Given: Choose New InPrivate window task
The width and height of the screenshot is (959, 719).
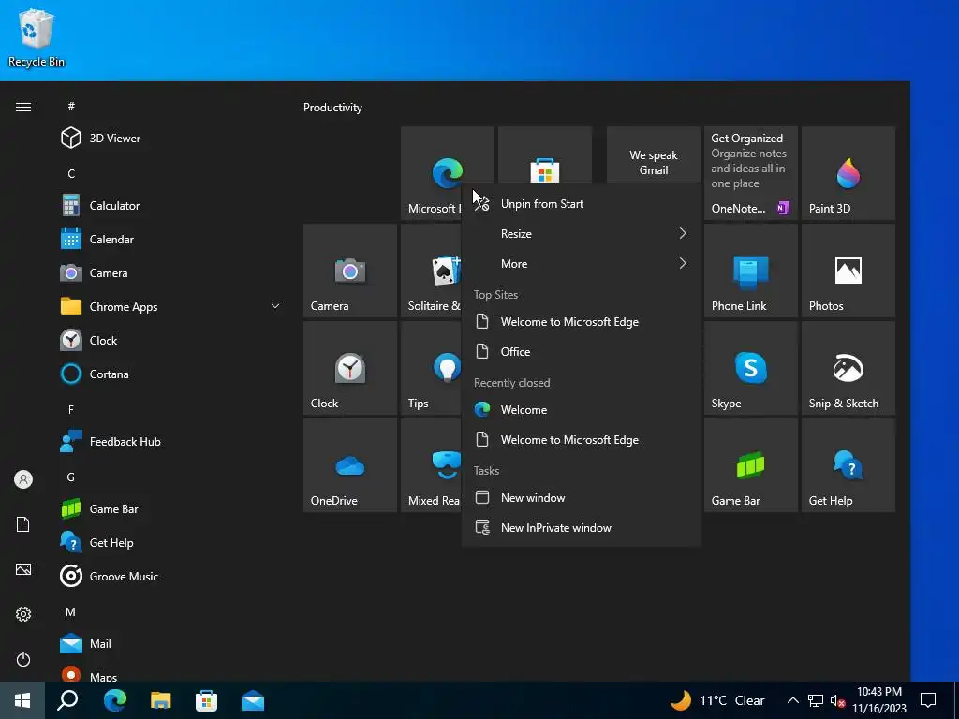Looking at the screenshot, I should pos(581,528).
